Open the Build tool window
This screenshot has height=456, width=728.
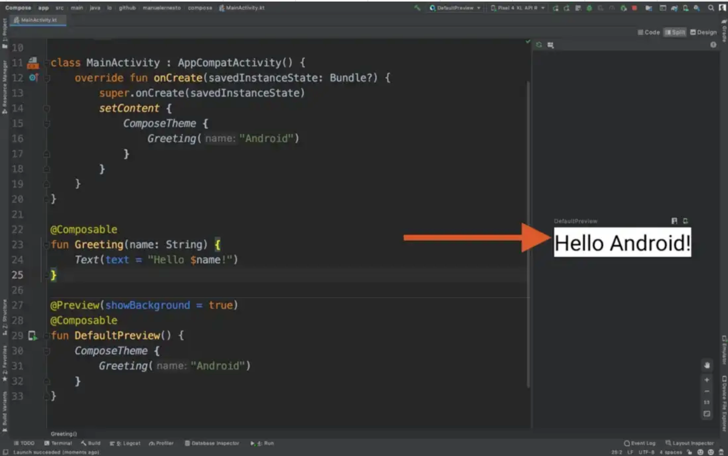90,443
